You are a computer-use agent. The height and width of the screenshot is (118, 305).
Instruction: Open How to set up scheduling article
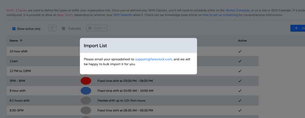[x=220, y=15]
